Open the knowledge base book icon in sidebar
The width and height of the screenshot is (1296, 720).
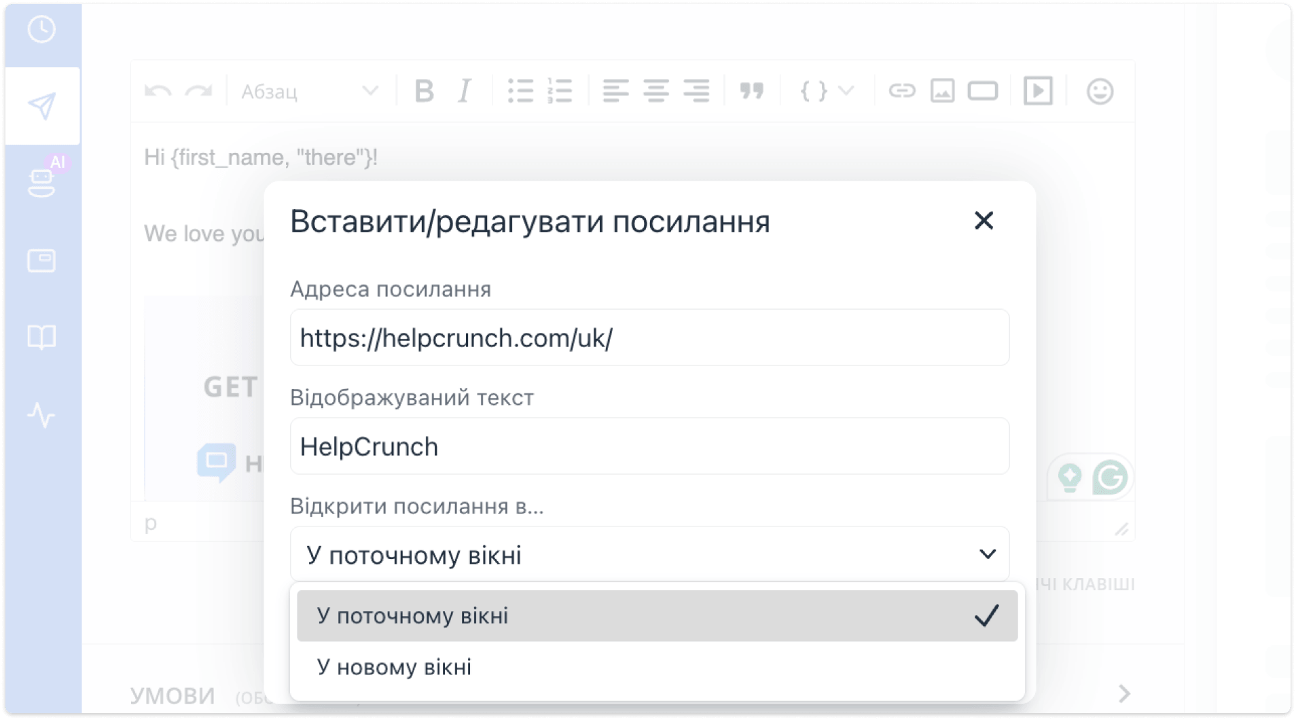(x=42, y=338)
